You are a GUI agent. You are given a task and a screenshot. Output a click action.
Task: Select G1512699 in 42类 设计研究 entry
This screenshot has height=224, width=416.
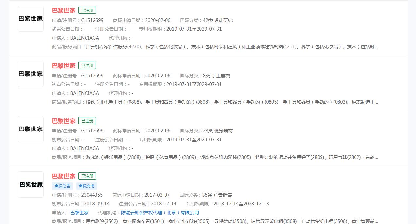92,20
